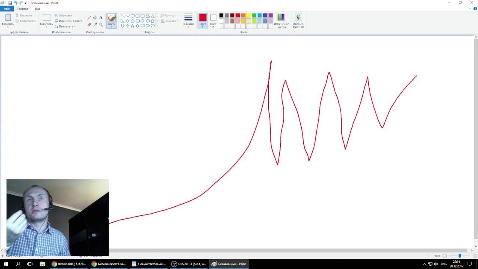This screenshot has width=478, height=269.
Task: Click the zoom in plus button
Action: coord(475,256)
